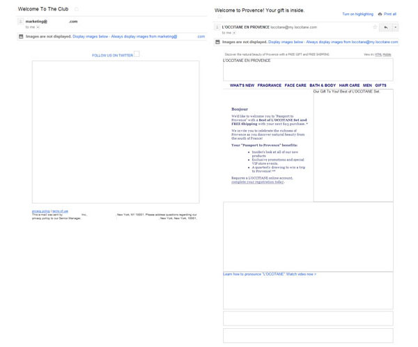This screenshot has width=418, height=347.
Task: Expand recipient details in L'Occitane email
Action: coord(235,33)
